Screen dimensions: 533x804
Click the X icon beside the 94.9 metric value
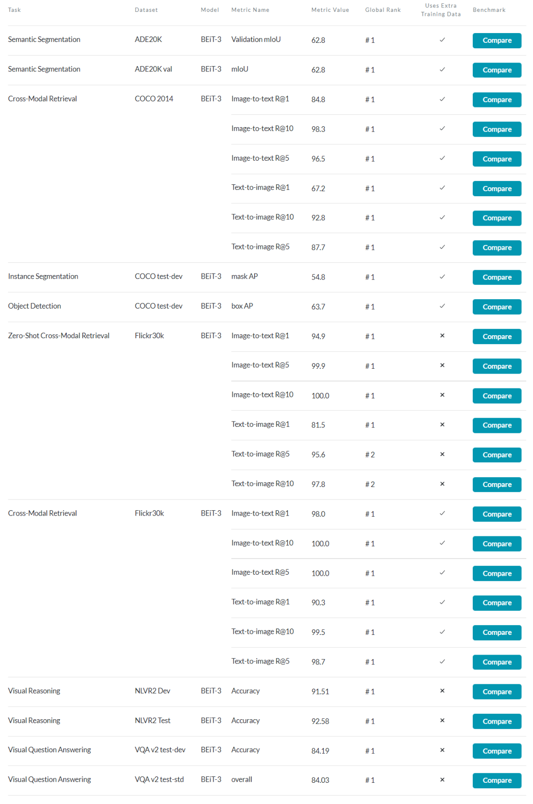coord(442,336)
